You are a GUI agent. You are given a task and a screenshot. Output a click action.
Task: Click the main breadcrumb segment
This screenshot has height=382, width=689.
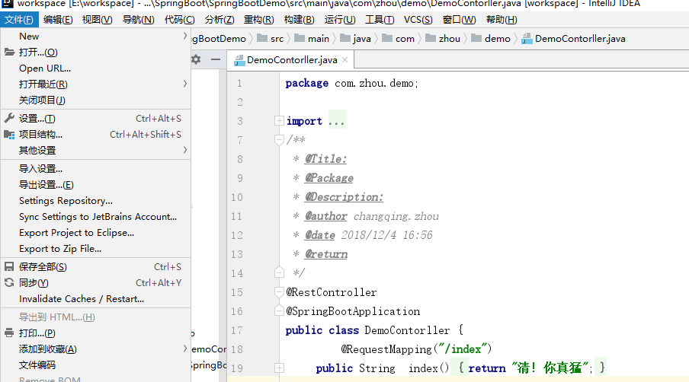click(312, 39)
